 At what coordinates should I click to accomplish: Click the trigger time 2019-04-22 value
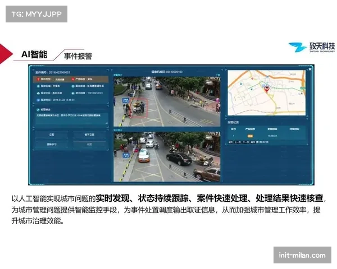[63, 100]
